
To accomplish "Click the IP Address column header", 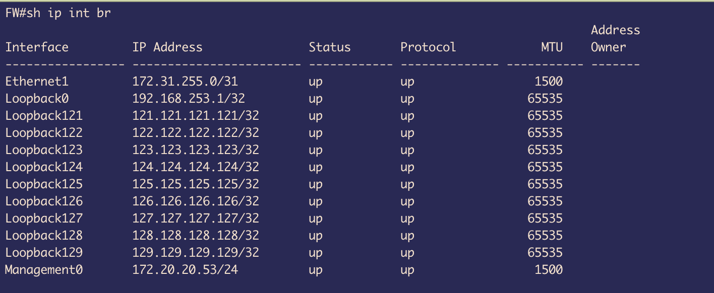I will point(167,47).
